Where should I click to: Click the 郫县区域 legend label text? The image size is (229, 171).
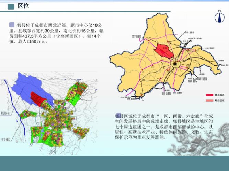pyautogui.click(x=219, y=101)
